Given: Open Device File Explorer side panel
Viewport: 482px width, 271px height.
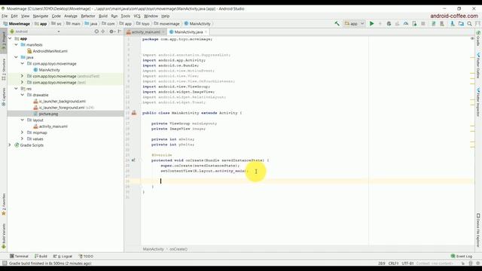Looking at the screenshot, I should coord(478,230).
